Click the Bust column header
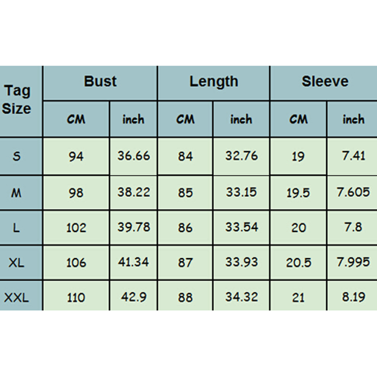The image size is (377, 377). tap(100, 82)
